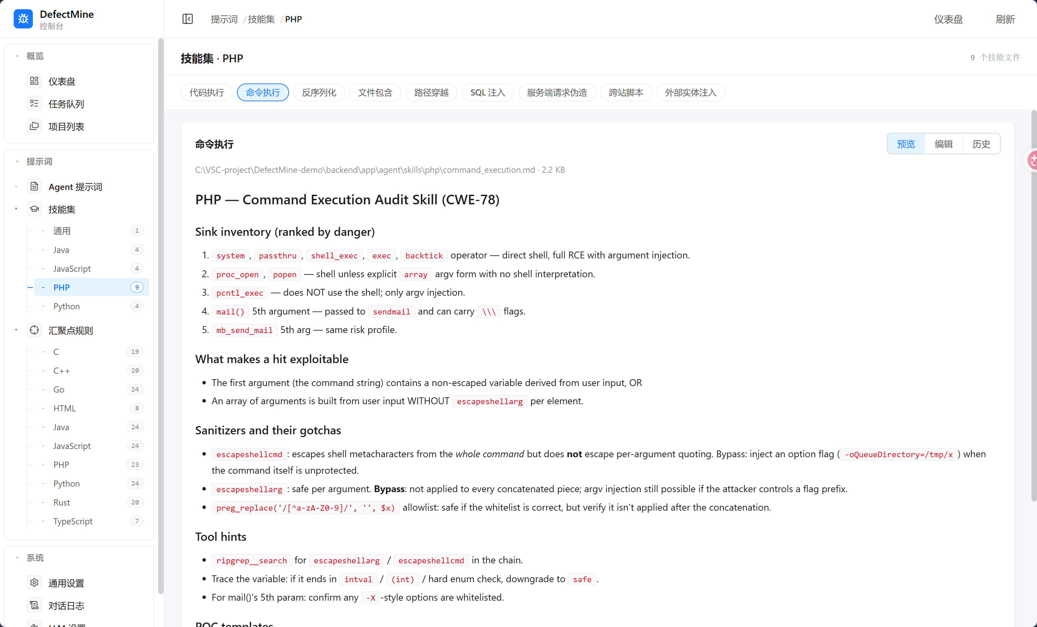Click the DefectMine bug logo icon
This screenshot has height=627, width=1037.
pos(23,19)
